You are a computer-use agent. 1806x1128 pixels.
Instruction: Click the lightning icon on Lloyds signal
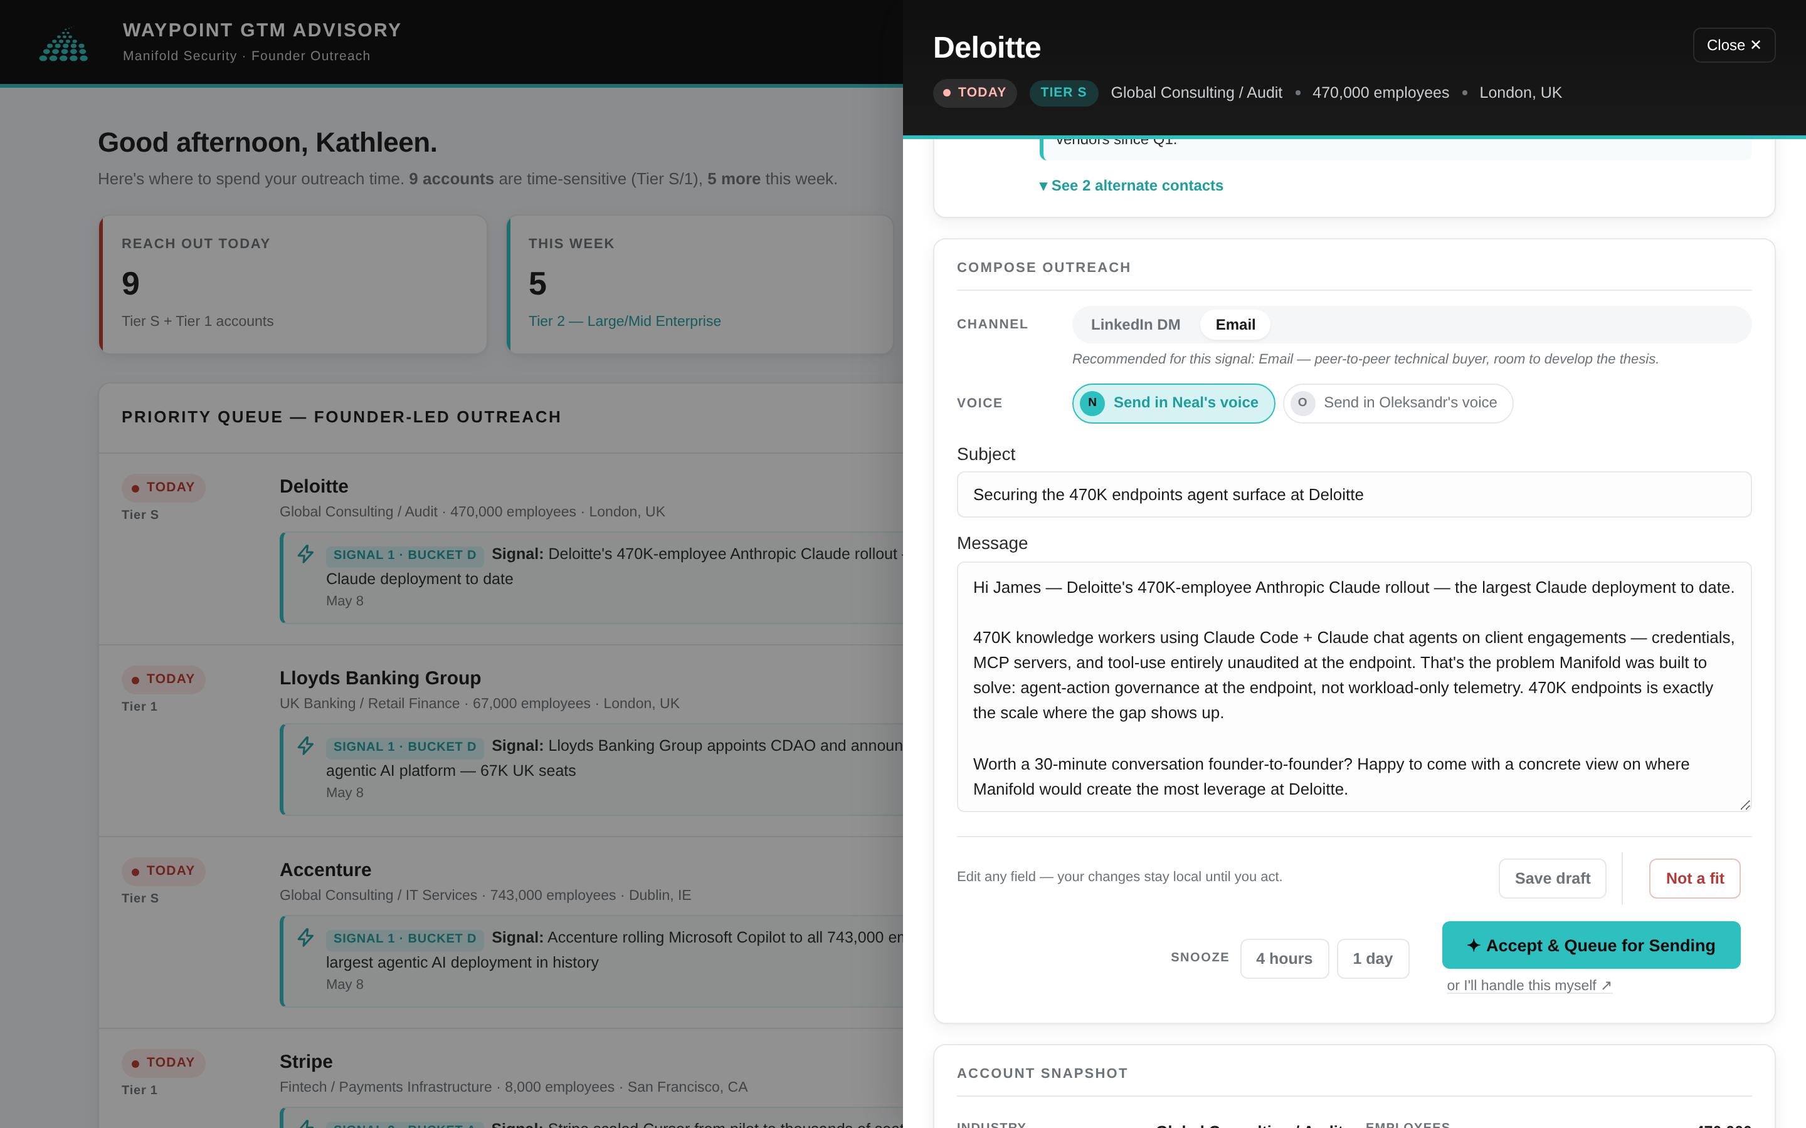(305, 746)
